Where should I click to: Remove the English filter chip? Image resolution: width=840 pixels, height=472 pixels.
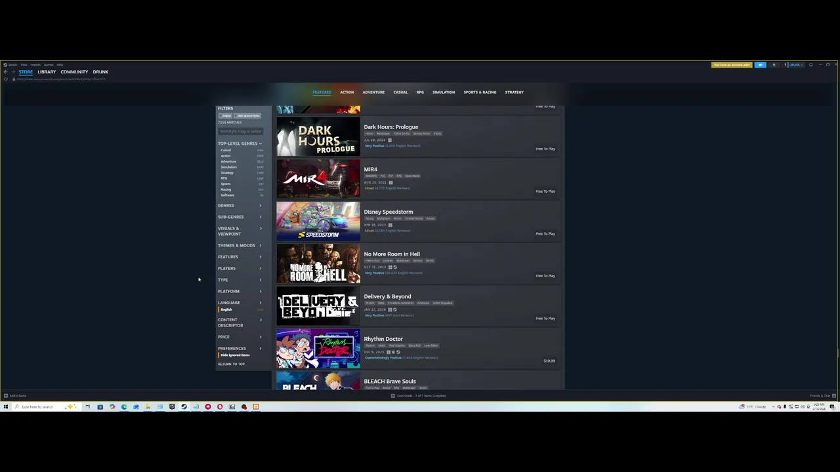(226, 115)
